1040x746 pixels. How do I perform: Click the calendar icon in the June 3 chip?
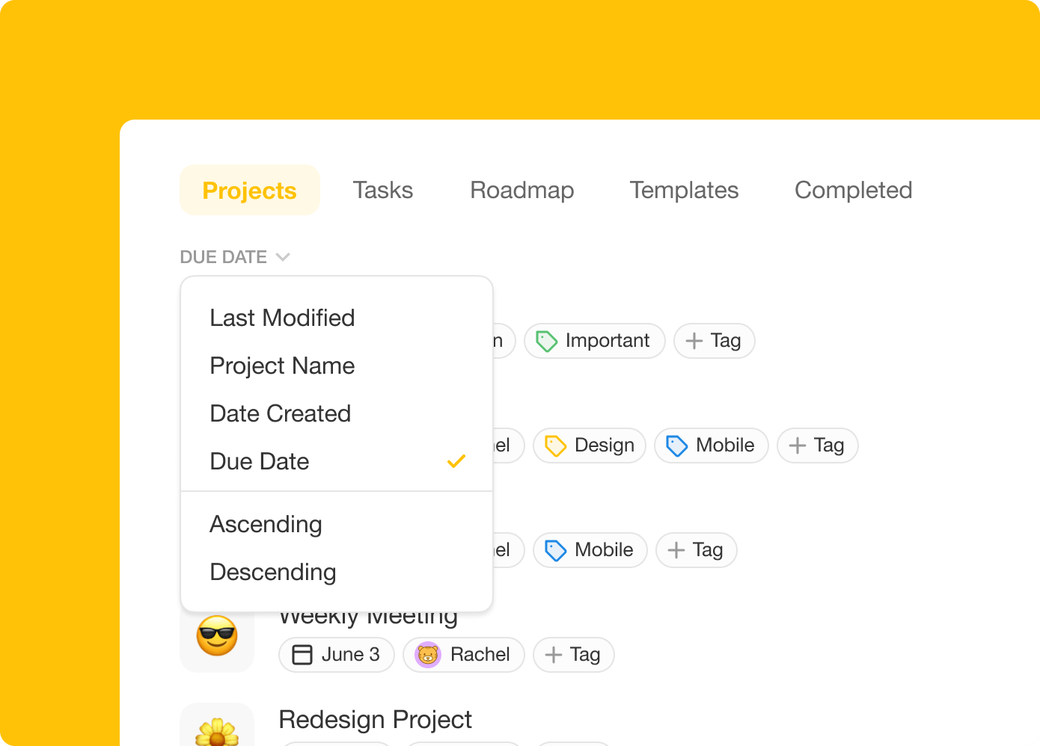tap(302, 654)
